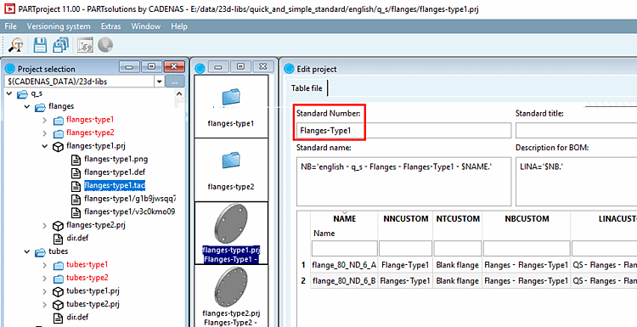
Task: Open the File menu
Action: pos(10,26)
